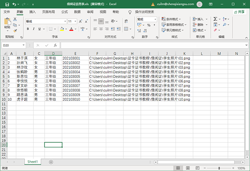250x171 pixels.
Task: Toggle top vertical alignment
Action: [95, 21]
